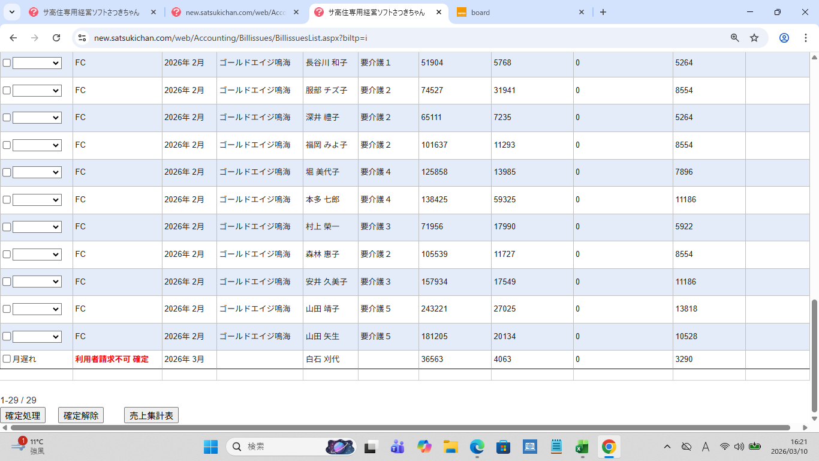Launch Excel from the taskbar
Image resolution: width=819 pixels, height=461 pixels.
[x=582, y=447]
